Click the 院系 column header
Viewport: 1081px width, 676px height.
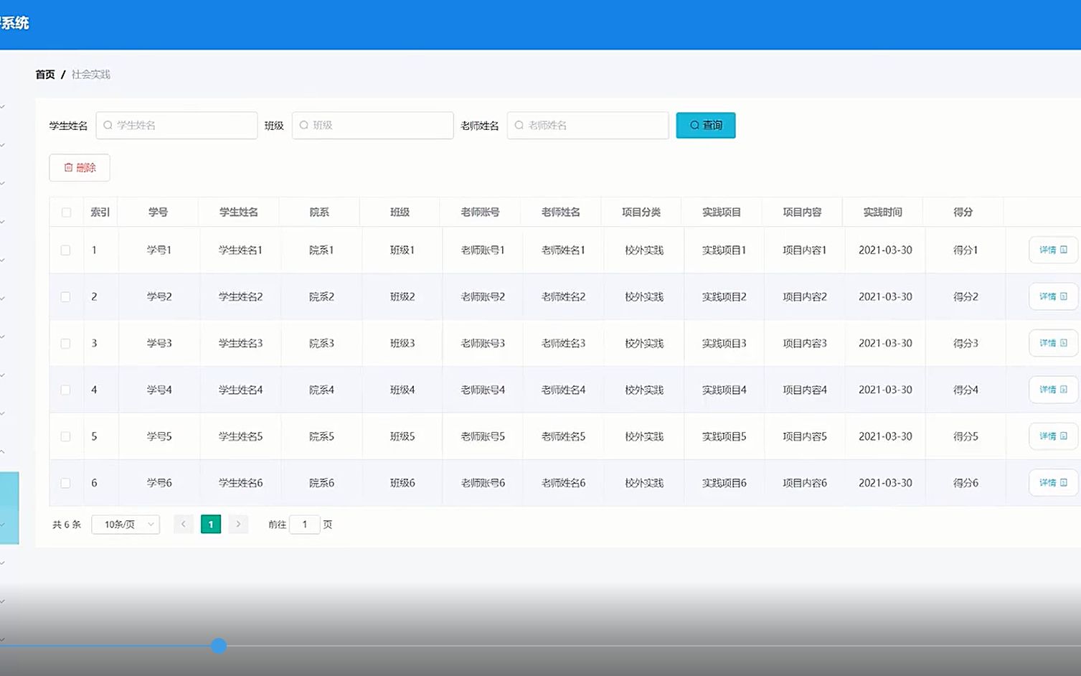pos(319,212)
